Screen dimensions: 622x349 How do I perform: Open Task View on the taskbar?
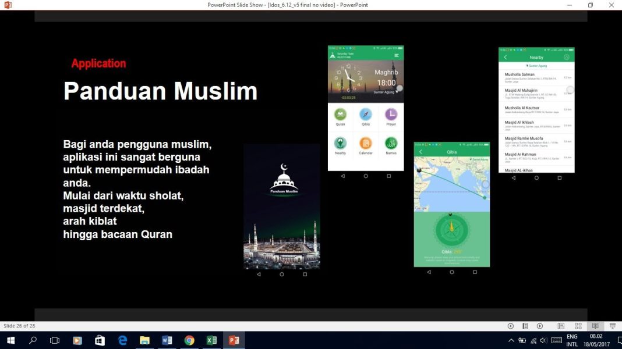tap(55, 340)
